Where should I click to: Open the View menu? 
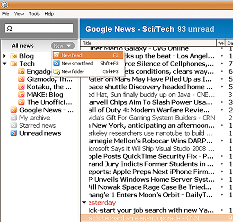click(x=19, y=14)
